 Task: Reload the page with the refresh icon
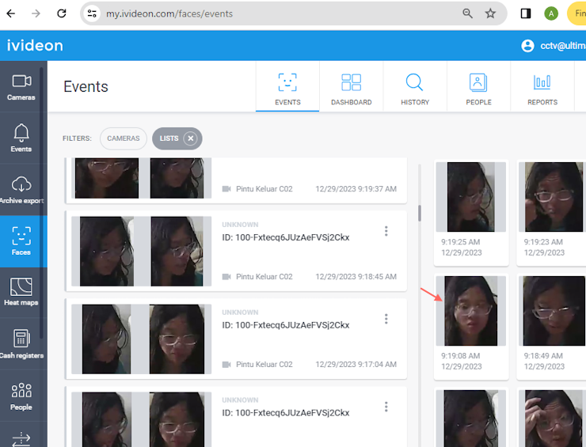pyautogui.click(x=61, y=13)
